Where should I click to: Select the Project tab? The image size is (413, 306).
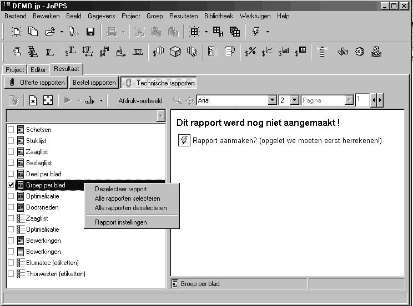click(x=15, y=70)
